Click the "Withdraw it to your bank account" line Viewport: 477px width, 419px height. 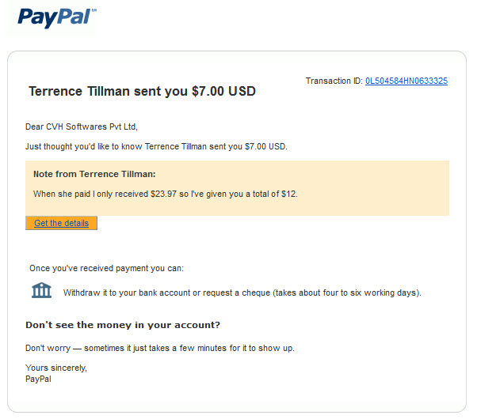242,293
